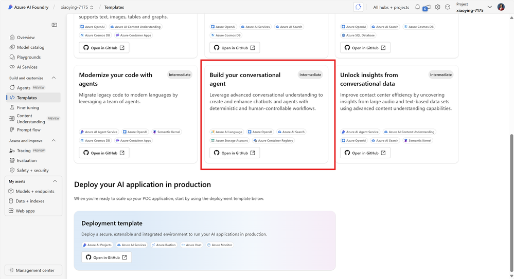The width and height of the screenshot is (514, 279).
Task: Open the settings gear icon
Action: [x=438, y=7]
